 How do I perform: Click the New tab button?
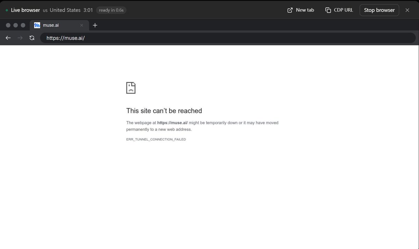click(301, 10)
